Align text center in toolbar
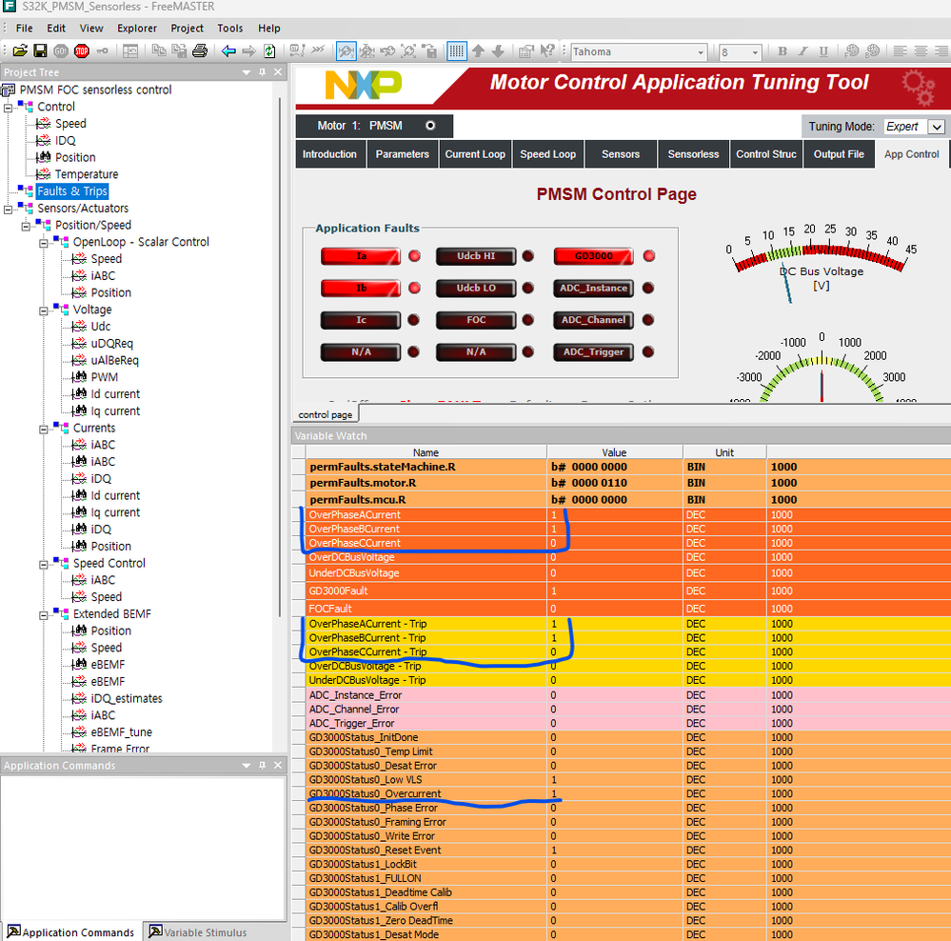The image size is (951, 941). (x=921, y=51)
